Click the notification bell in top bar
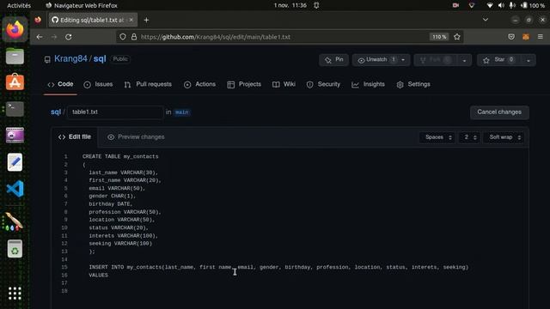This screenshot has width=550, height=309. [x=316, y=5]
